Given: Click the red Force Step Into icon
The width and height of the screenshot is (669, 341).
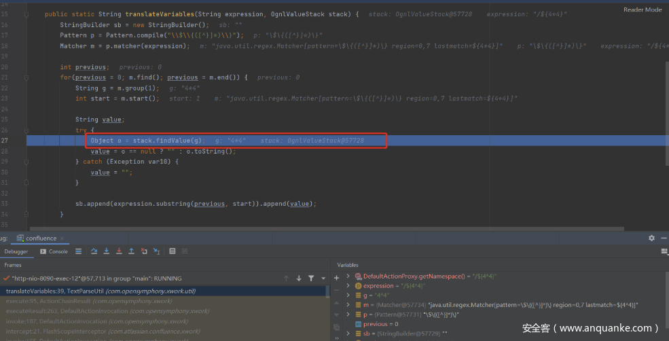Looking at the screenshot, I should (119, 251).
